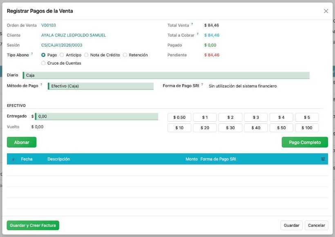Add $ 3 quick amount
Screen dimensions: 335x237
click(256, 117)
